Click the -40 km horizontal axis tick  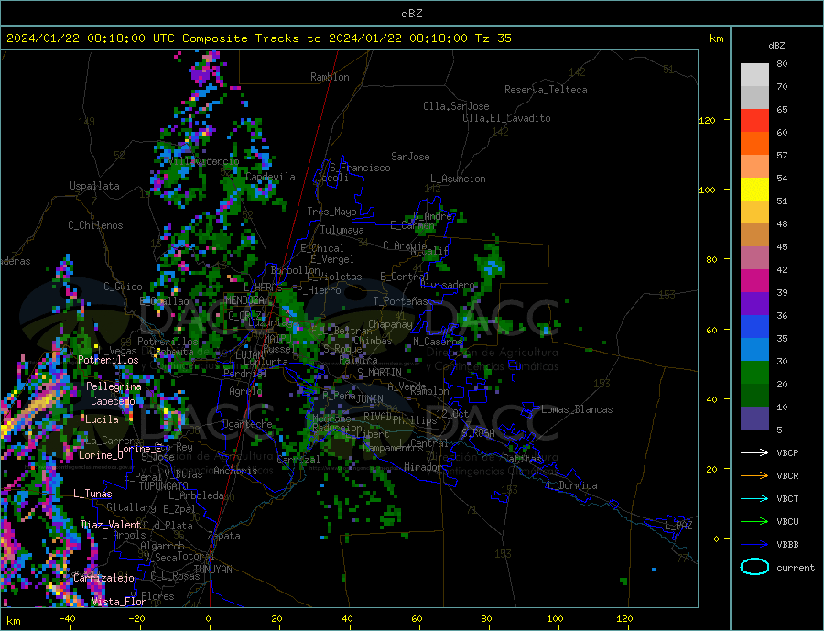pyautogui.click(x=67, y=618)
